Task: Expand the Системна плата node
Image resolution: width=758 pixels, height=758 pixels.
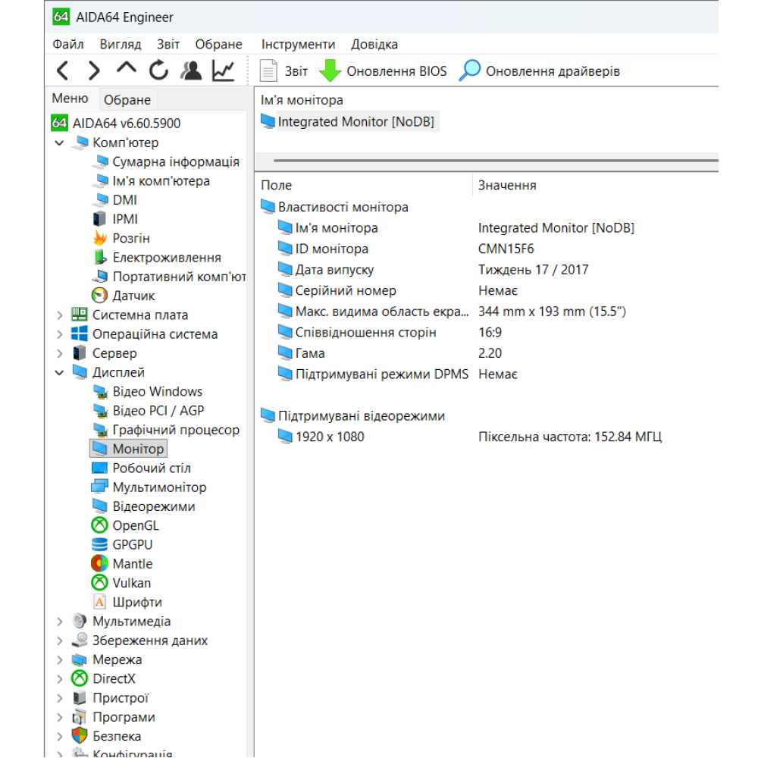Action: 59,315
